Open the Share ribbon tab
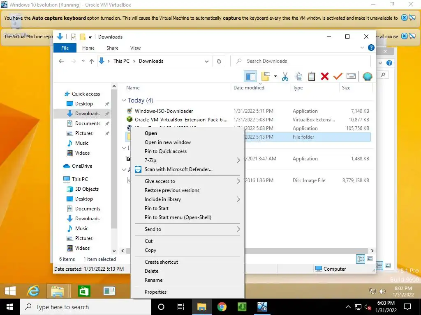 [x=112, y=48]
